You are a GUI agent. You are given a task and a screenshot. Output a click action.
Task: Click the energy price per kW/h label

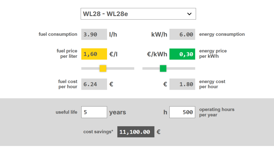pyautogui.click(x=213, y=53)
